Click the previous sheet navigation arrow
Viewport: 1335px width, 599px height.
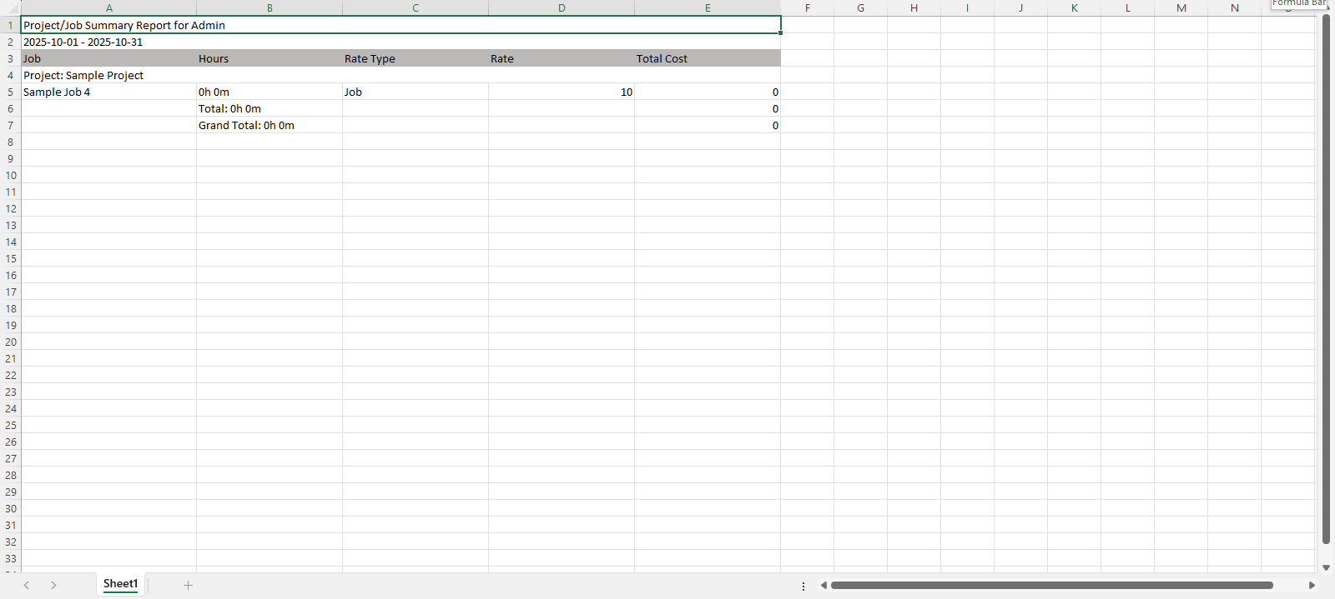point(27,585)
